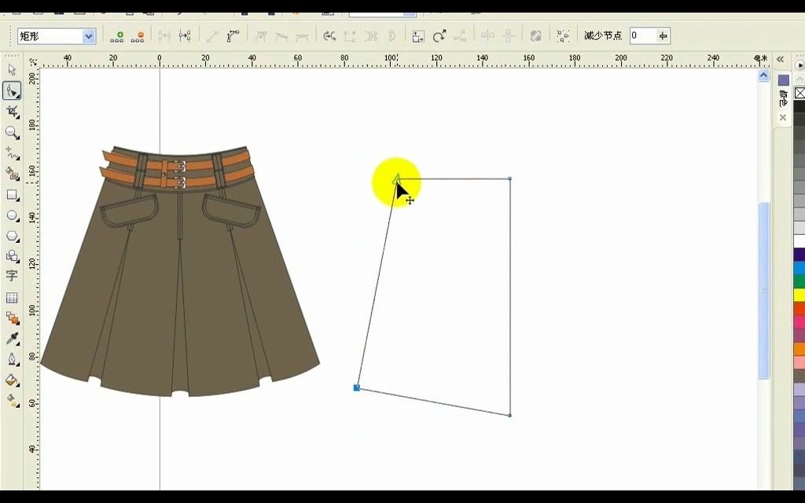This screenshot has height=503, width=805.
Task: Activate the Shape tool in the toolbox
Action: tap(11, 90)
